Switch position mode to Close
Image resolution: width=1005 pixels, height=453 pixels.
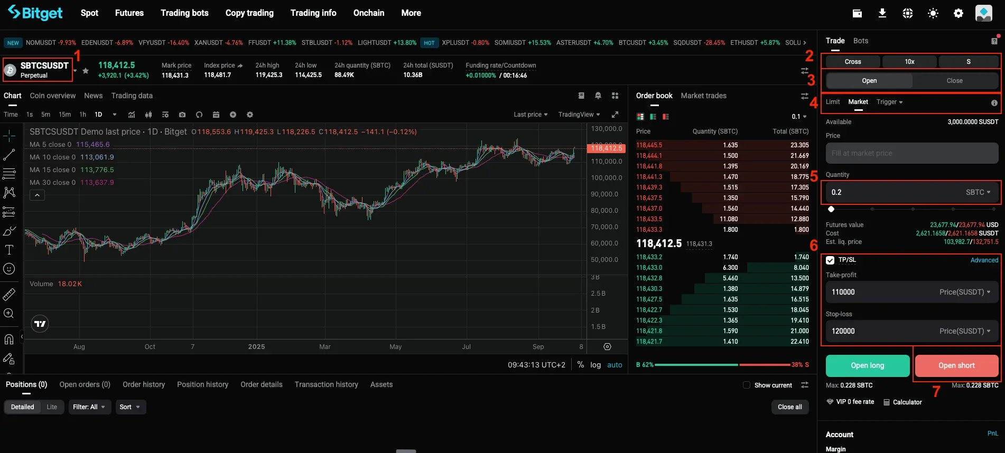point(954,81)
